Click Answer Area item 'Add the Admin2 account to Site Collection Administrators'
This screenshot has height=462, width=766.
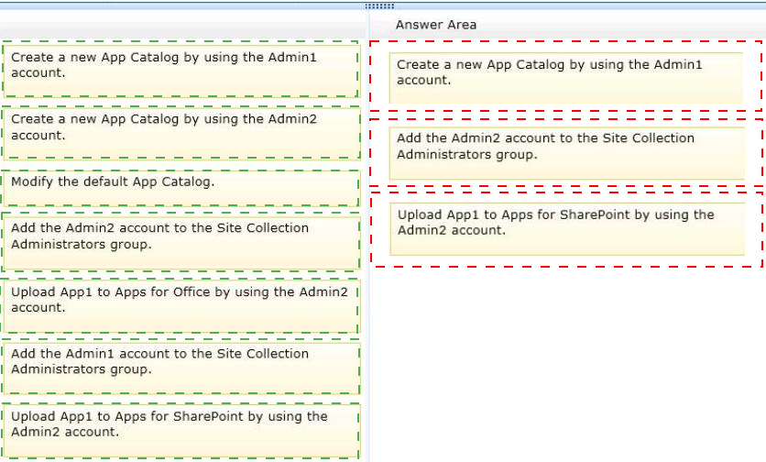click(566, 153)
